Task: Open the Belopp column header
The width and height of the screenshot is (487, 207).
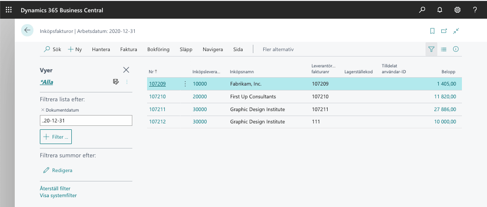Action: [449, 72]
